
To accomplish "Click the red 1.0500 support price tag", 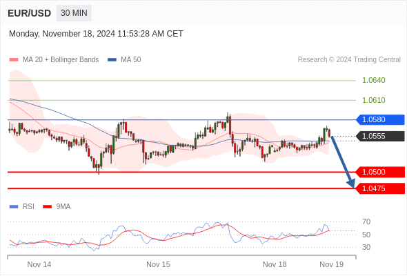I will (380, 172).
